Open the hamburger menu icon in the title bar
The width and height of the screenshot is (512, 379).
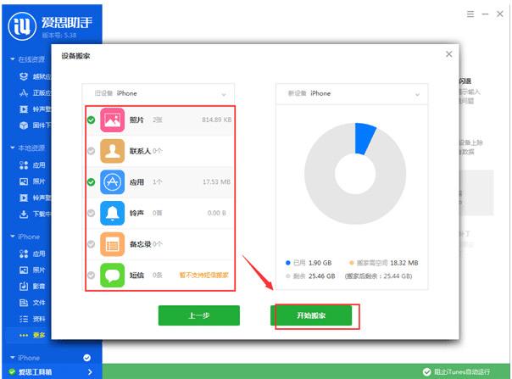tap(470, 14)
